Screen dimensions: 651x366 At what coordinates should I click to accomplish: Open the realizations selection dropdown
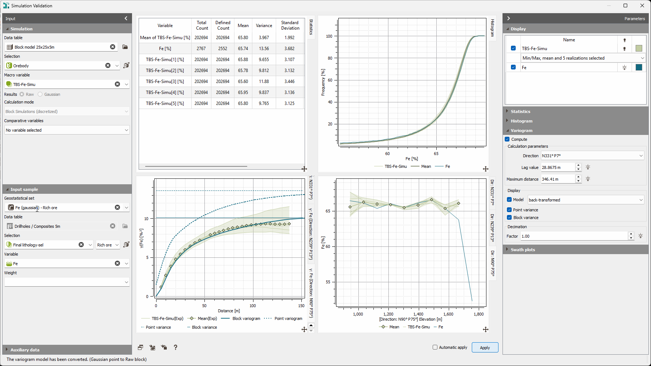[583, 58]
